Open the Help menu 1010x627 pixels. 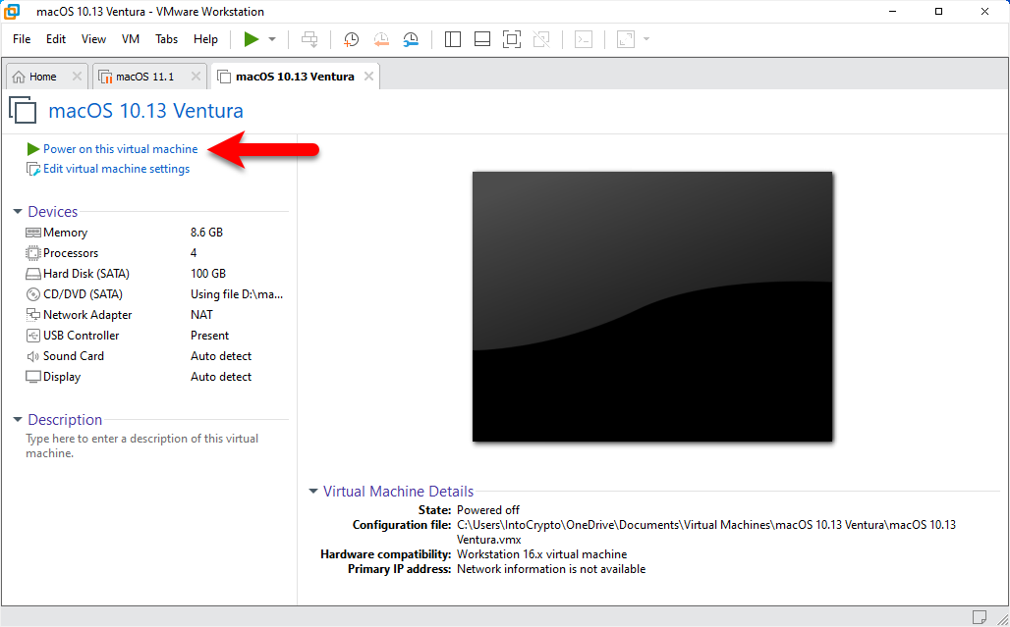[x=205, y=39]
